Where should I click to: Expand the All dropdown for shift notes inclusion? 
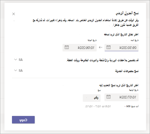point(18,60)
